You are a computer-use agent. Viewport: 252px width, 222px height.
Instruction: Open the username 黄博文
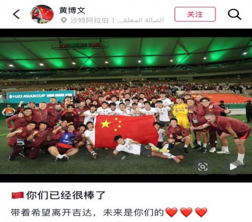72,10
